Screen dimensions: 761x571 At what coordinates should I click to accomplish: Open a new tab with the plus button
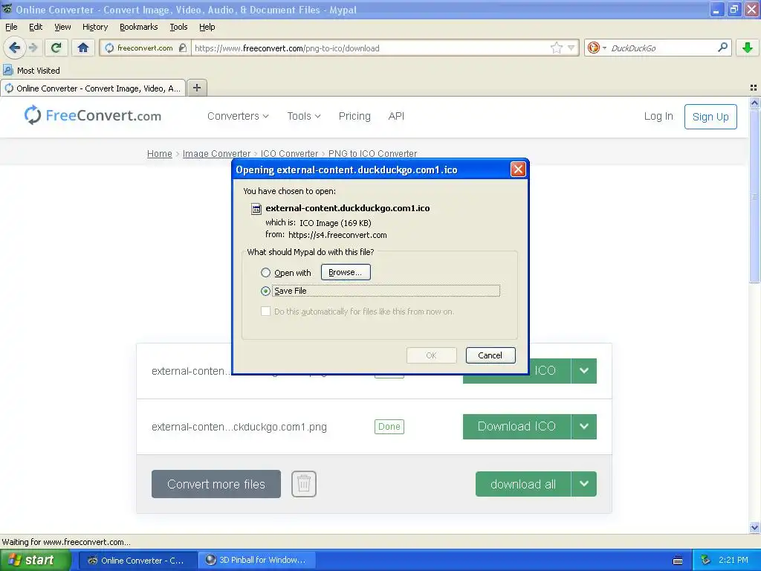click(196, 88)
